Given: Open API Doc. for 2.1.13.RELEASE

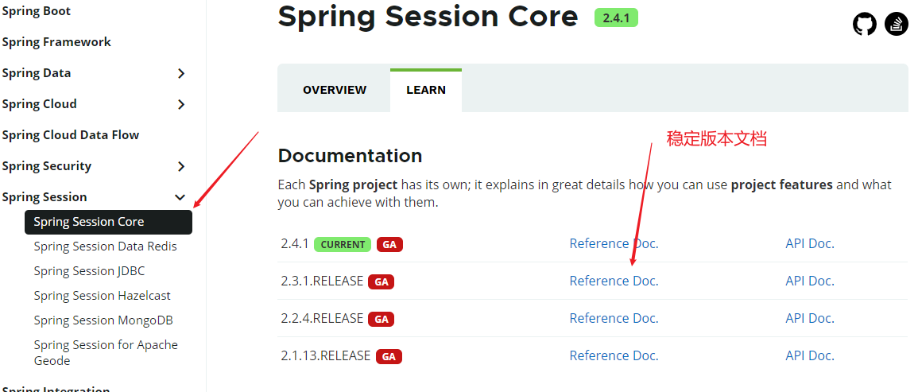Looking at the screenshot, I should point(810,355).
